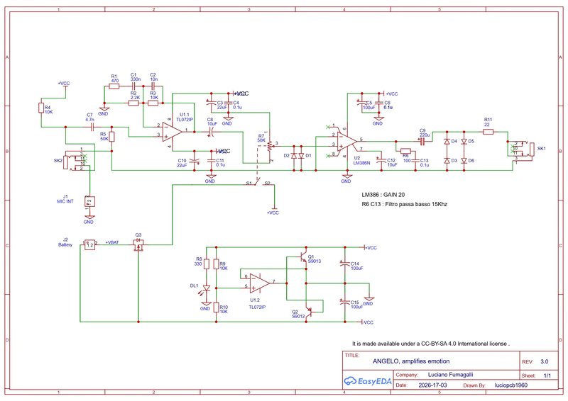The image size is (568, 401).
Task: Select the D5 diode symbol
Action: [x=464, y=142]
